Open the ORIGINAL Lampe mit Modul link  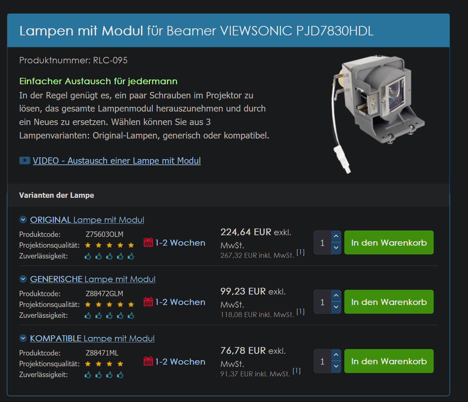click(x=87, y=220)
